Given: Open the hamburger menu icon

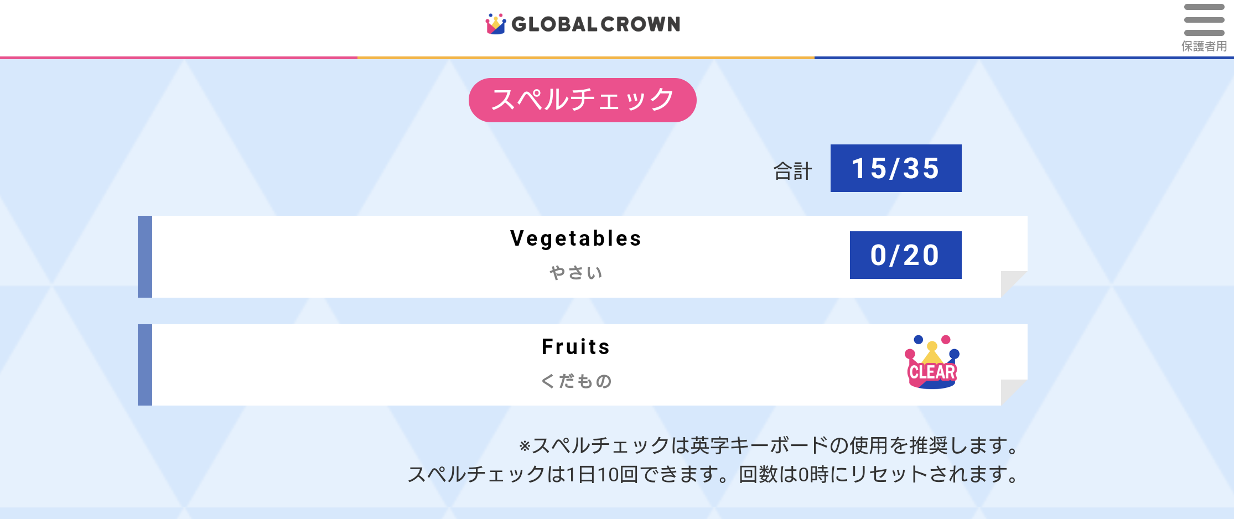Looking at the screenshot, I should click(1204, 20).
